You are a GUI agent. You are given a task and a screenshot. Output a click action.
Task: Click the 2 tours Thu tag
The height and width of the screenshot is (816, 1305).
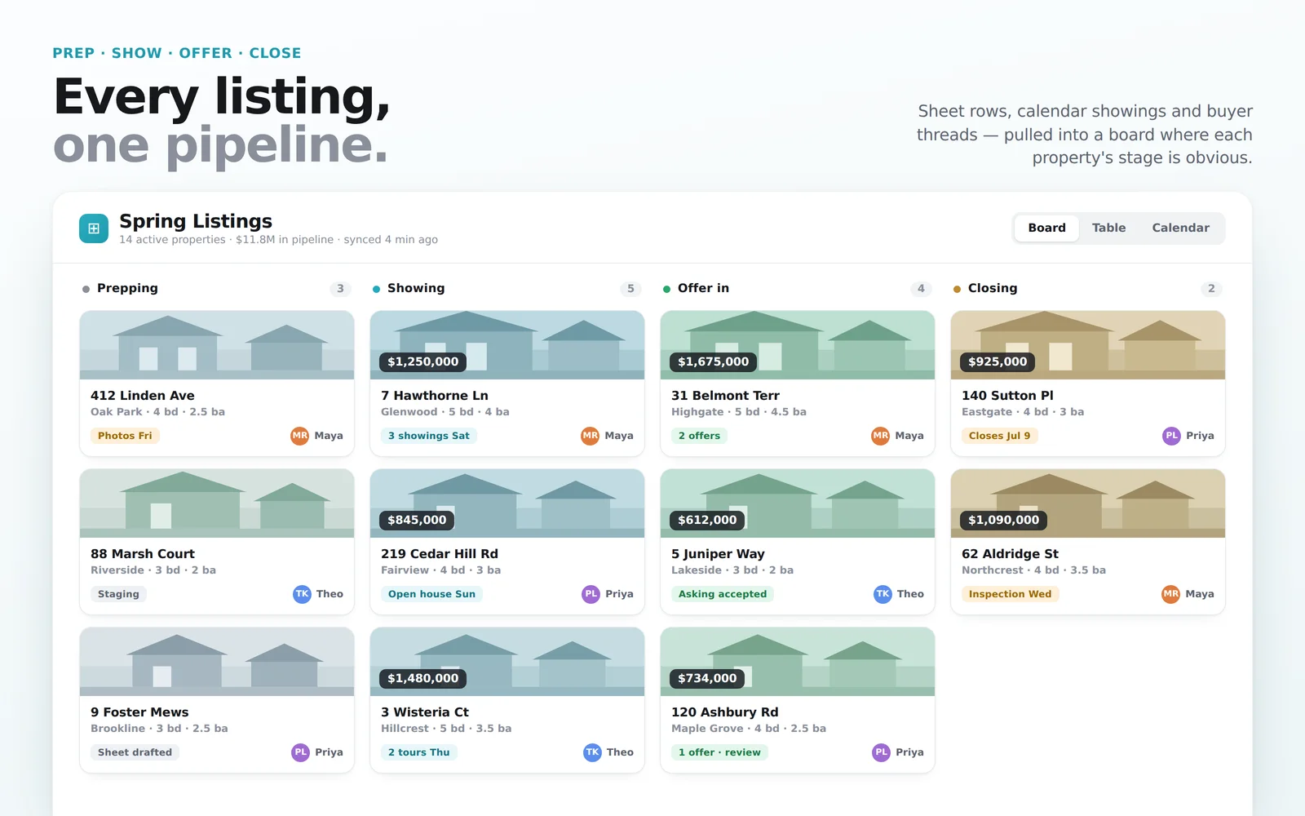click(418, 752)
